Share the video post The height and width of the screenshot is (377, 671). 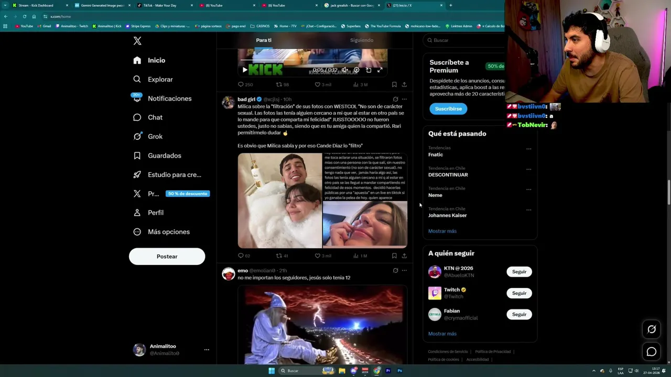(x=404, y=84)
